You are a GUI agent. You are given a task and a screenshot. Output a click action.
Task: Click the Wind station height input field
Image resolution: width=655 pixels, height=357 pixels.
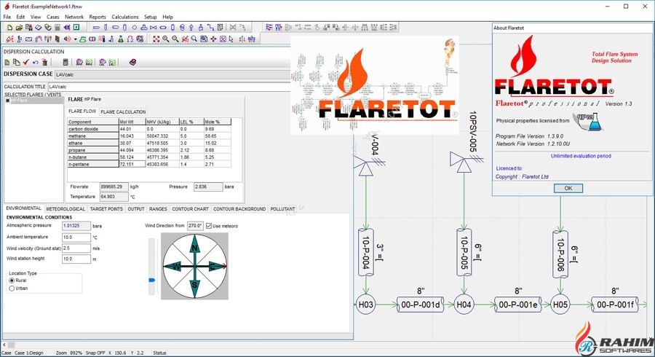pos(76,259)
